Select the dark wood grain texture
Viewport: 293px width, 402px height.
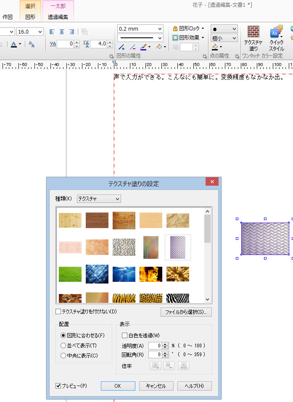click(x=97, y=220)
